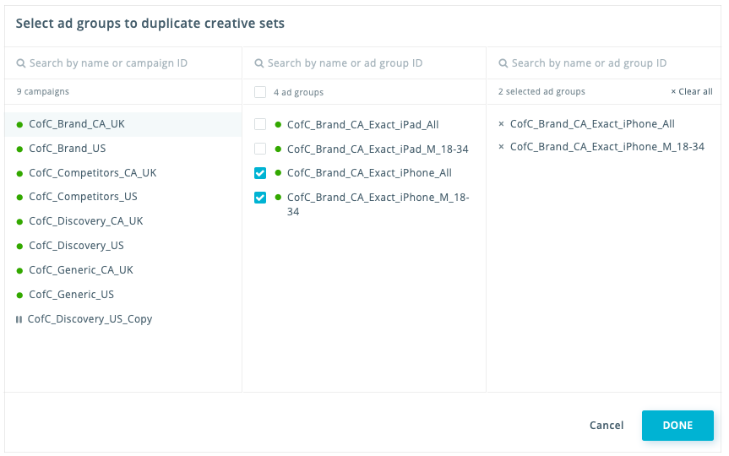
Task: Click green status dot of CofC_Competitors_CA_UK
Action: [x=19, y=173]
